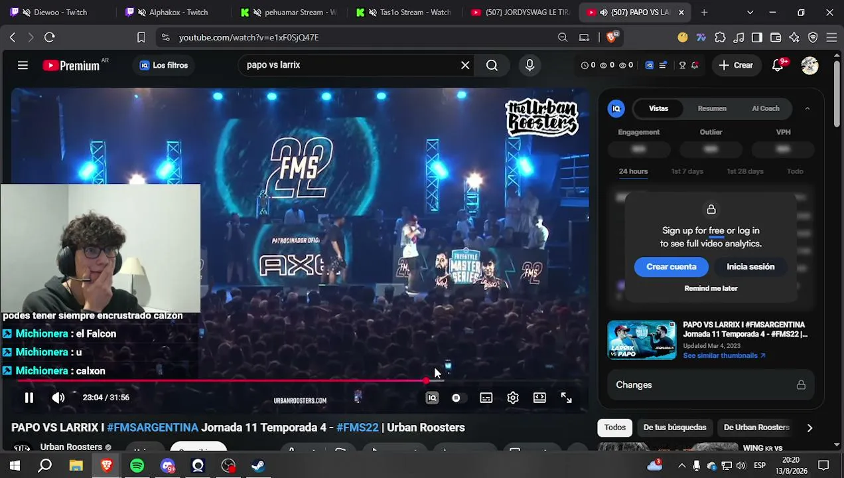This screenshot has width=844, height=478.
Task: Click Remind me later link
Action: 711,288
